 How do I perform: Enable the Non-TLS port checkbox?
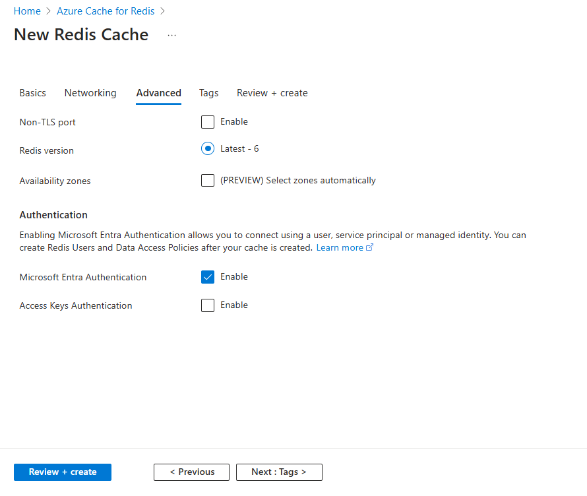(208, 122)
